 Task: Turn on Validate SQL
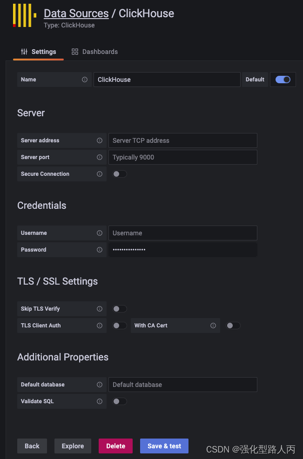119,401
